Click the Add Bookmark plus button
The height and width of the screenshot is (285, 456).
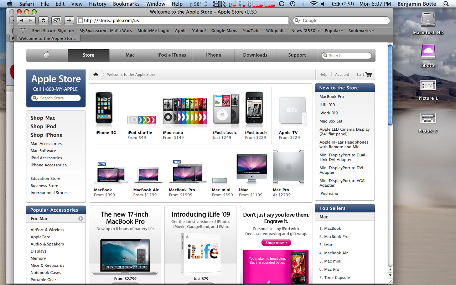pos(69,20)
